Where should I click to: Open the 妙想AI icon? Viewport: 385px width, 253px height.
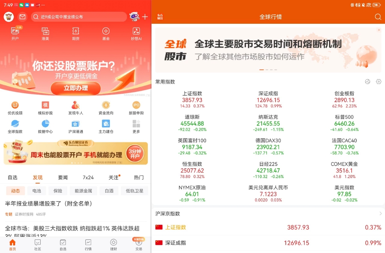point(136,34)
